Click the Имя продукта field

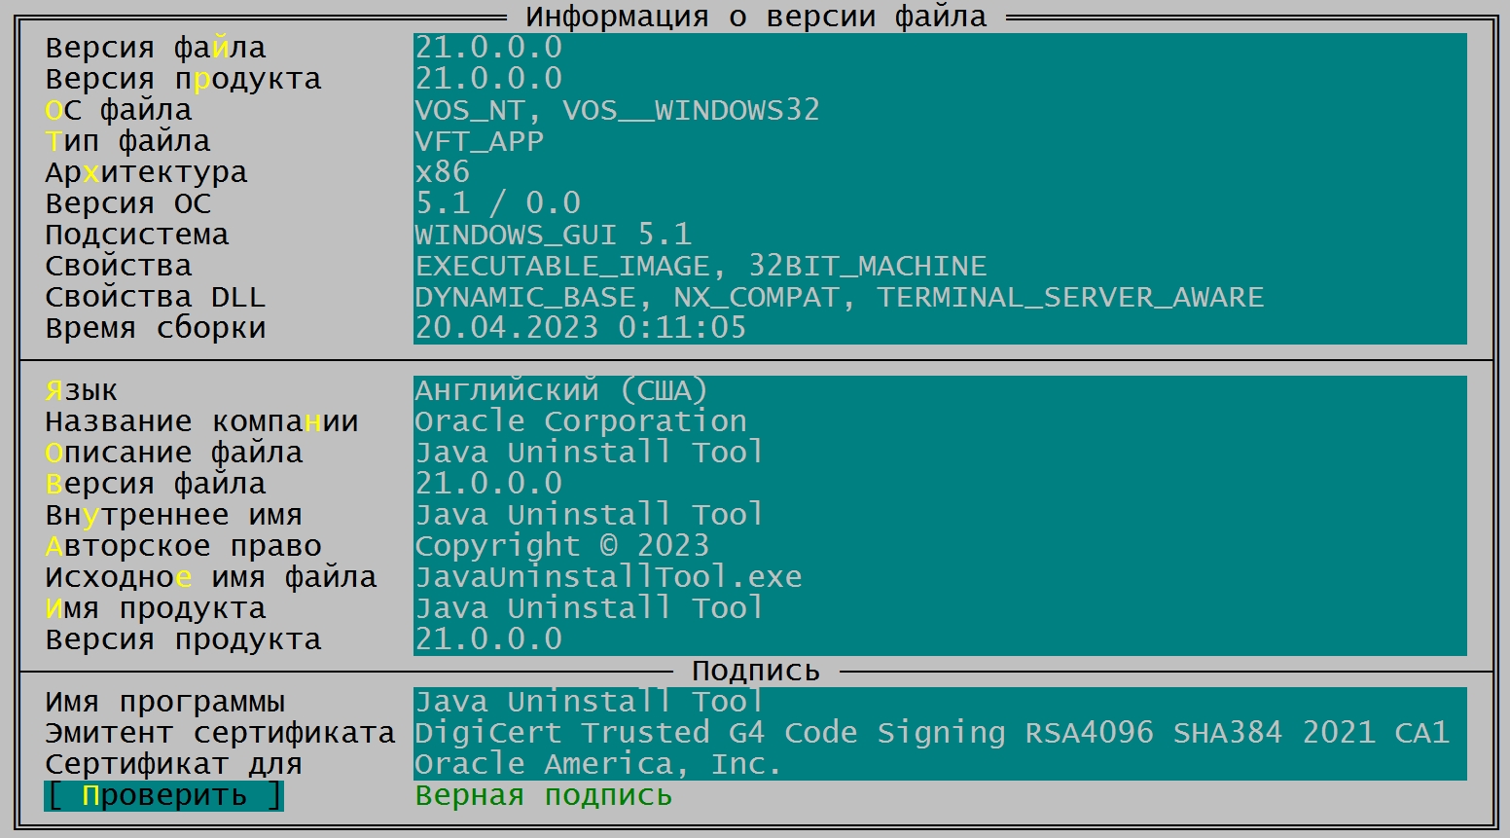tap(939, 608)
